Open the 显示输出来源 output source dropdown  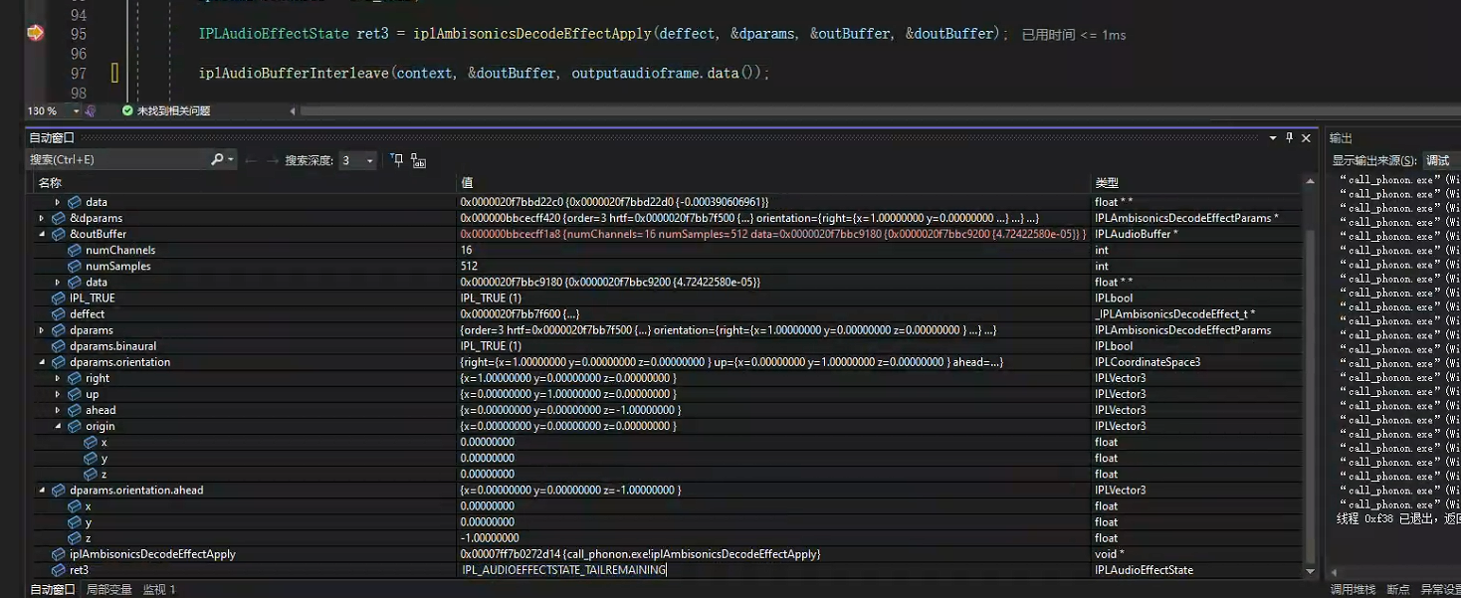tap(1437, 159)
